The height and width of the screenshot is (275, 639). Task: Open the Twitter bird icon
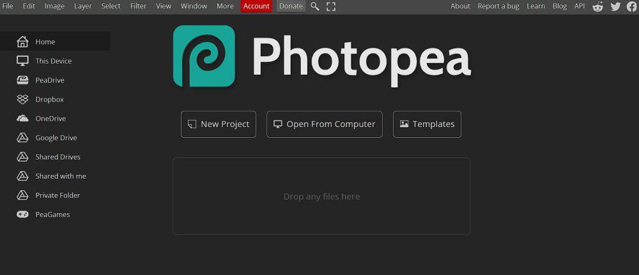tap(615, 6)
